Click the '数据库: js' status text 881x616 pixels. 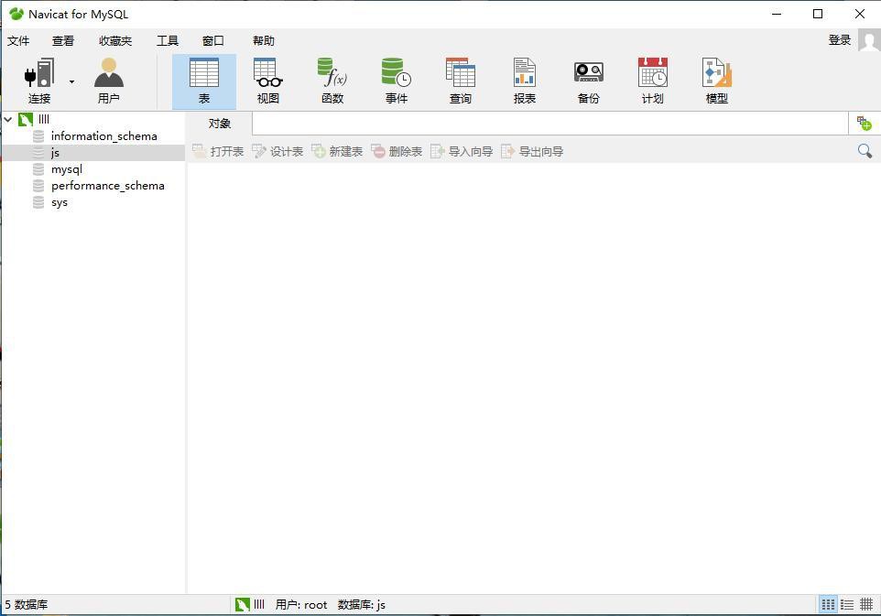361,604
